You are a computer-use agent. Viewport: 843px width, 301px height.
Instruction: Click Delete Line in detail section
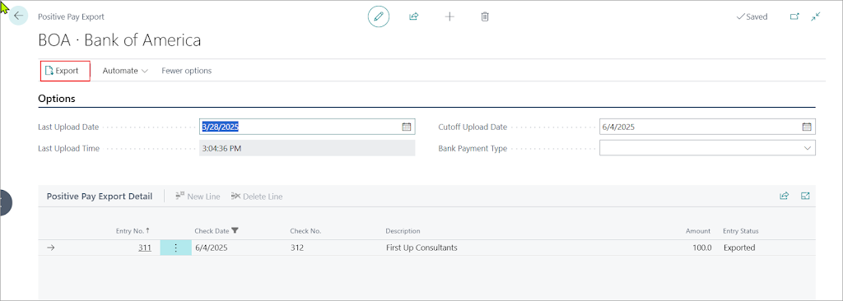257,197
